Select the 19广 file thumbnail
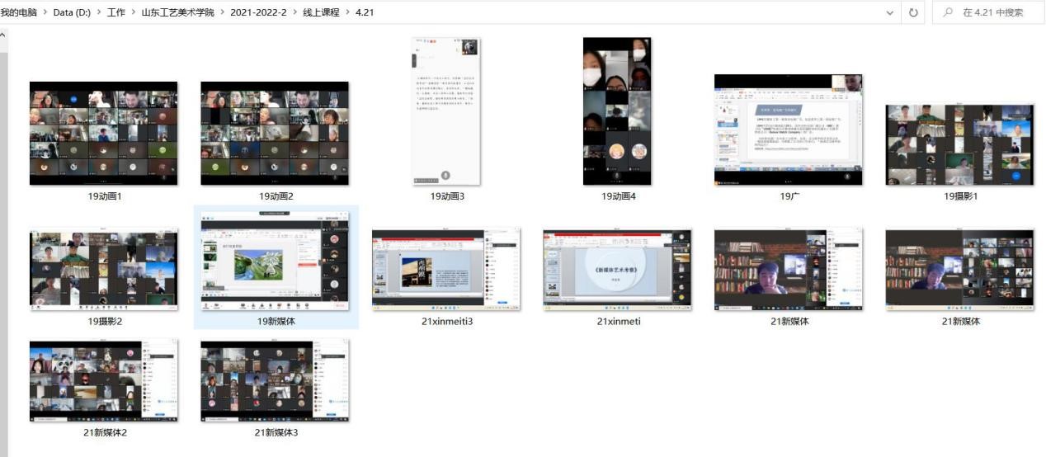The height and width of the screenshot is (457, 1046). point(788,130)
